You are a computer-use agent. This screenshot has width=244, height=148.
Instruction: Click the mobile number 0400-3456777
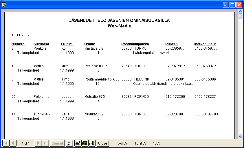(x=206, y=48)
